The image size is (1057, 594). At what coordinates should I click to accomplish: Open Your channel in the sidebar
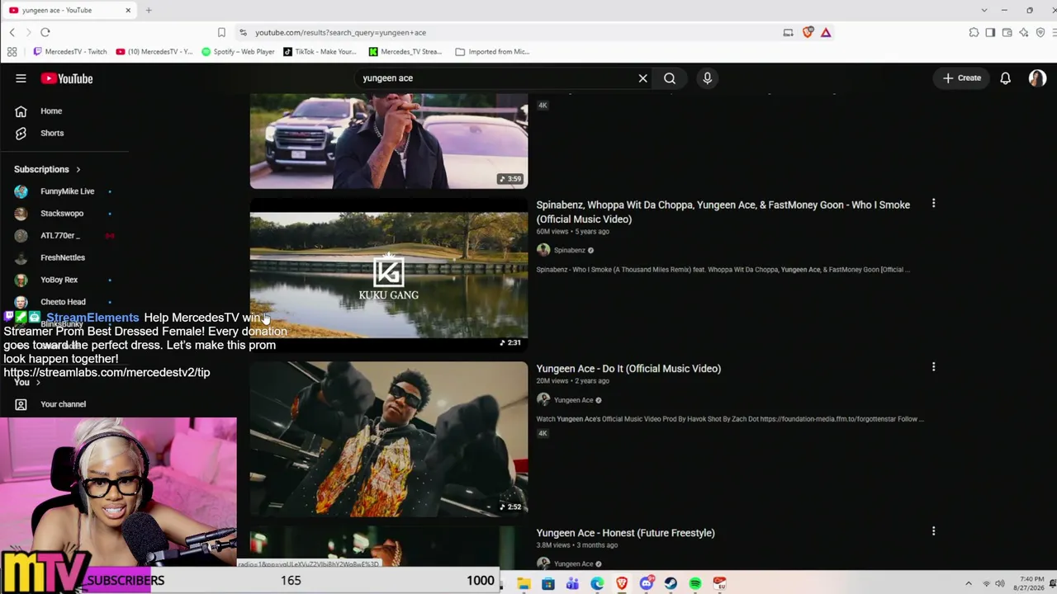[63, 404]
